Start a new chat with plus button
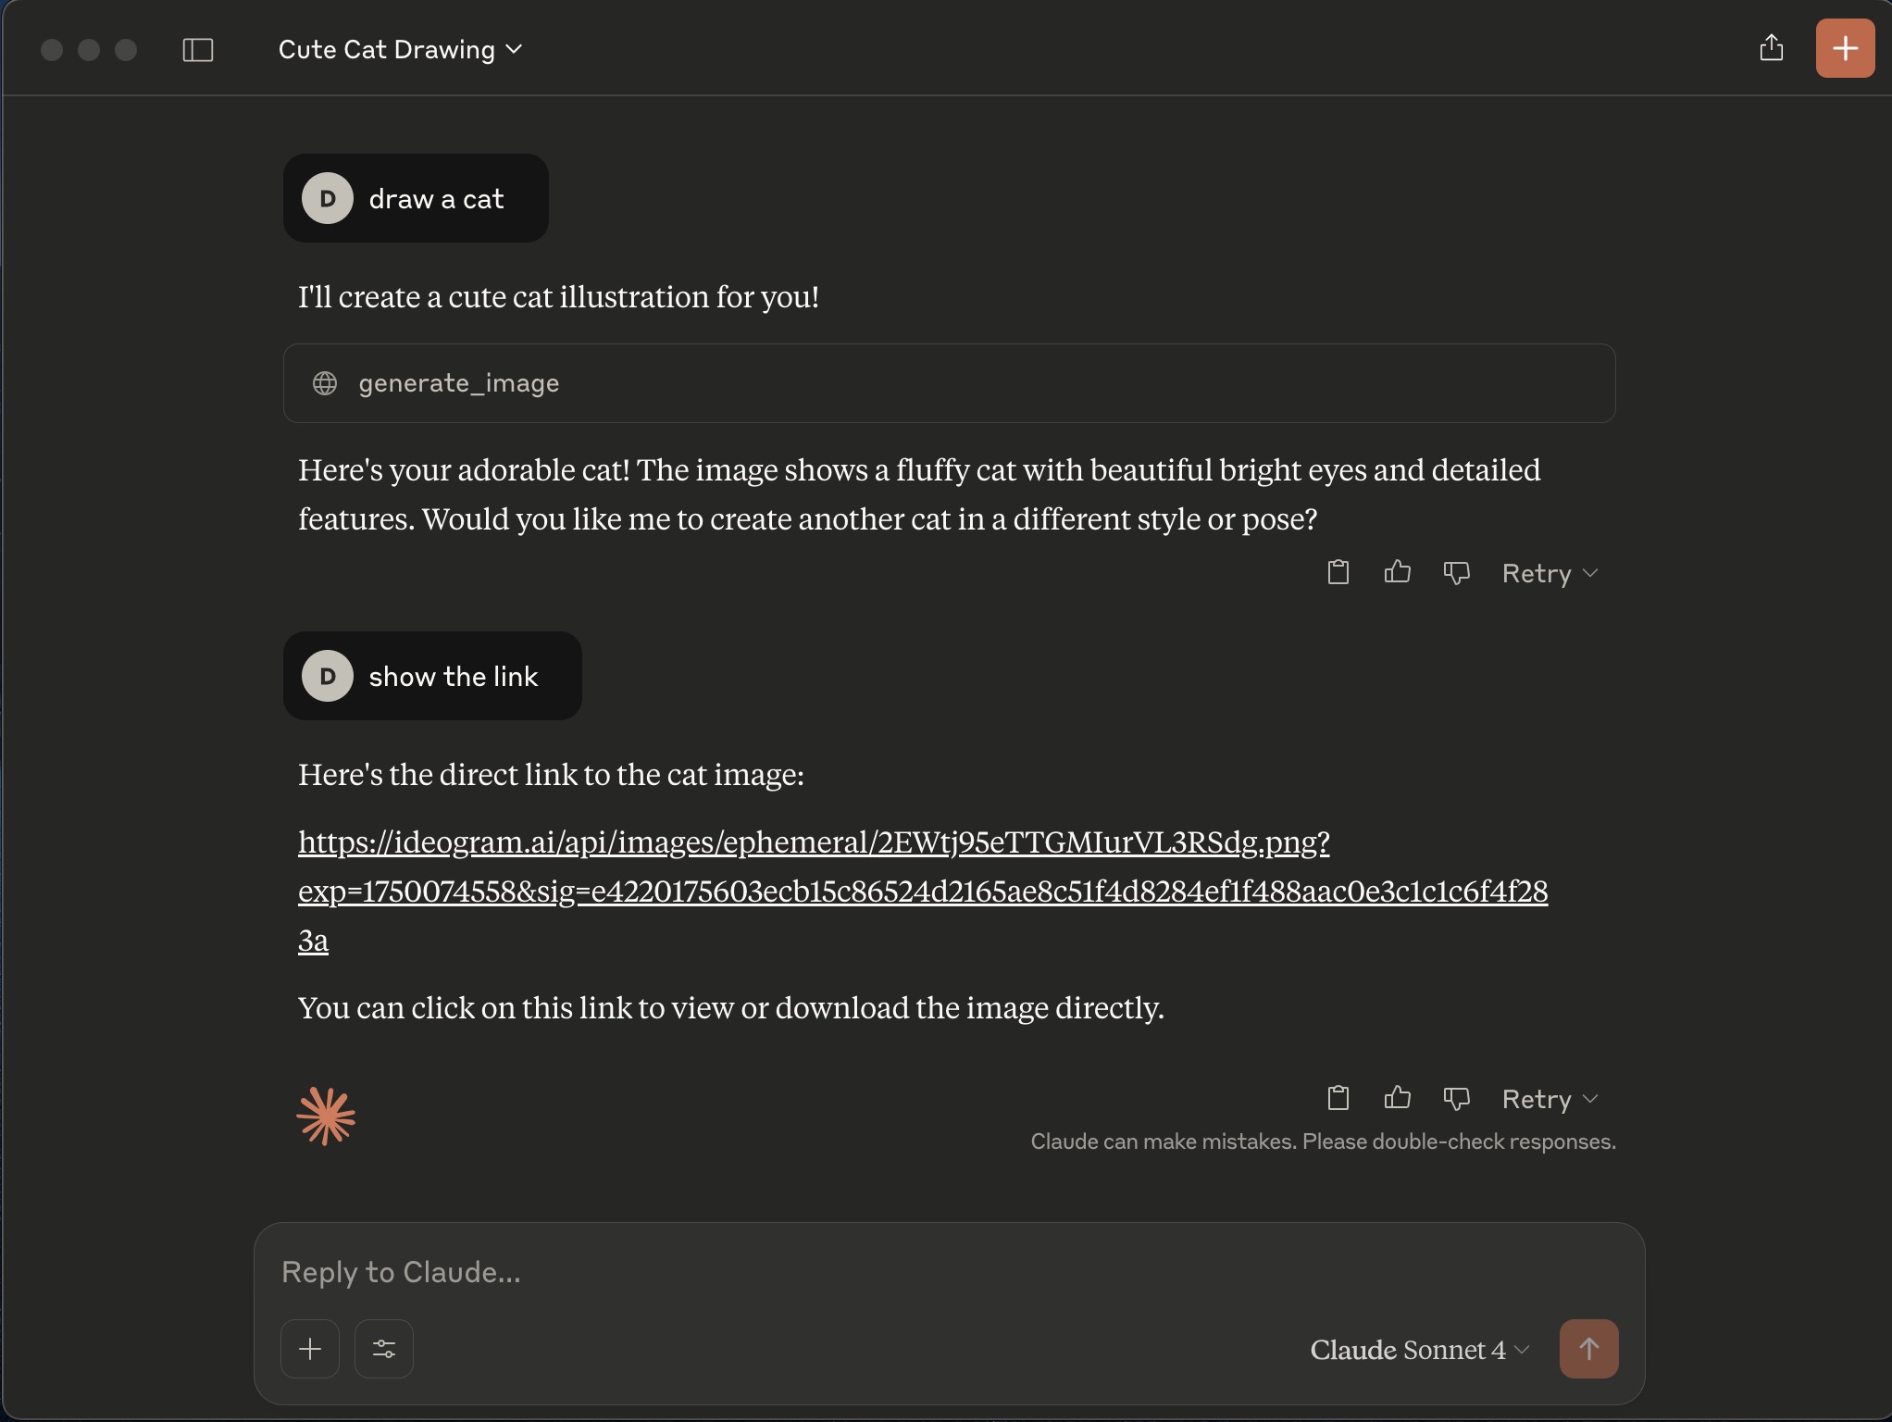This screenshot has width=1892, height=1422. tap(1844, 48)
